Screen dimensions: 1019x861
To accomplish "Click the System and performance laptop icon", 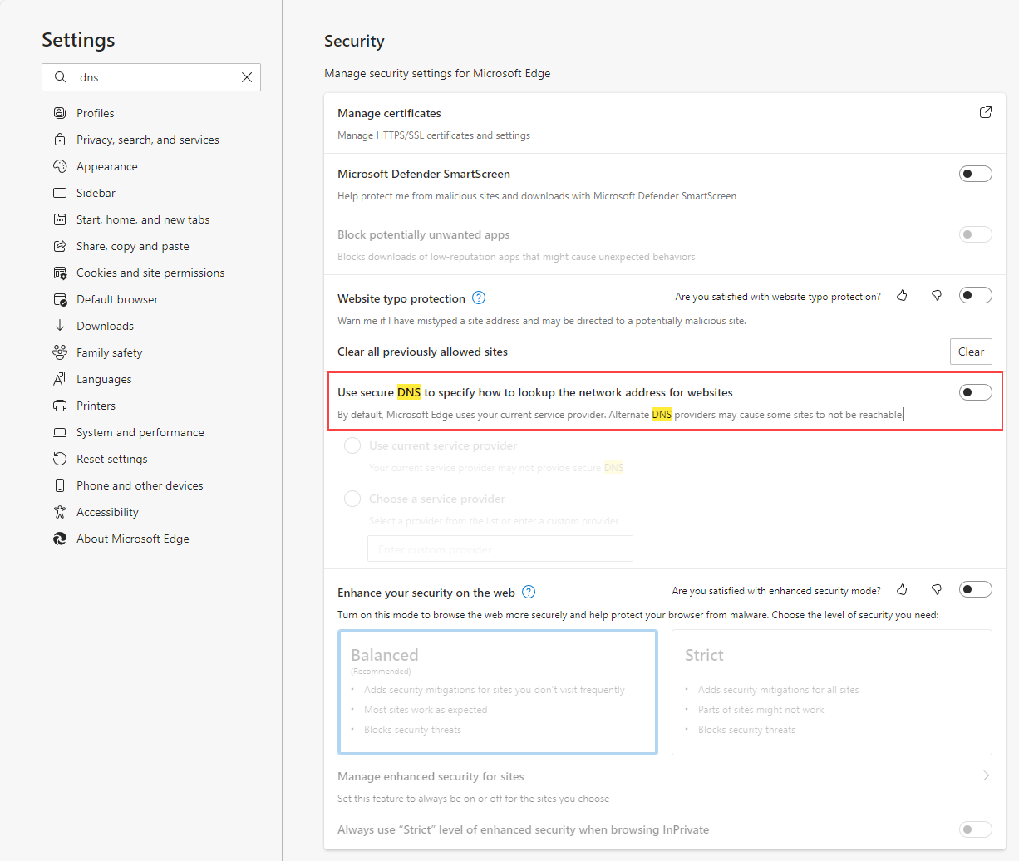I will [x=60, y=432].
